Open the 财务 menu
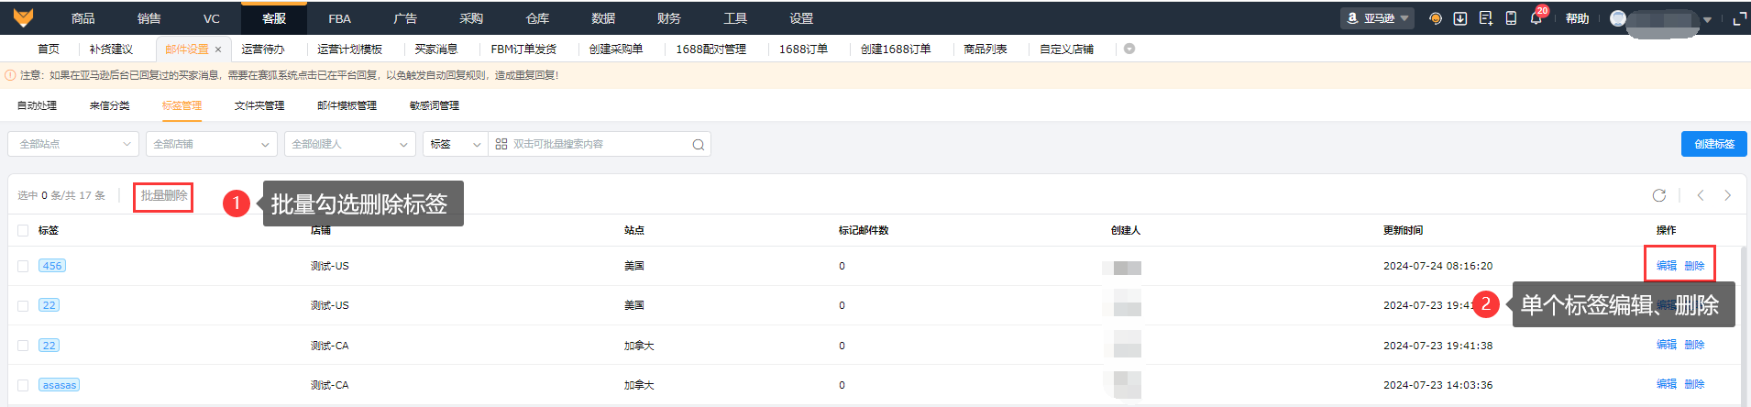The image size is (1751, 407). coord(669,18)
